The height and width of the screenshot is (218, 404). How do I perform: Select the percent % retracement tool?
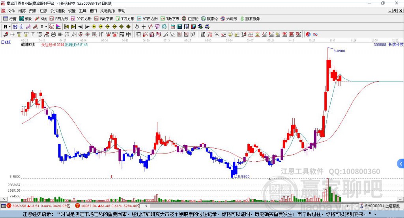coord(217,34)
